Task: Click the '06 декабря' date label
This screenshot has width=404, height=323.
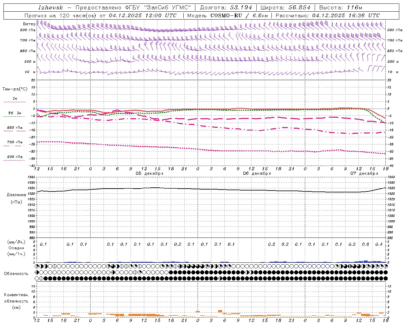Action: click(257, 173)
